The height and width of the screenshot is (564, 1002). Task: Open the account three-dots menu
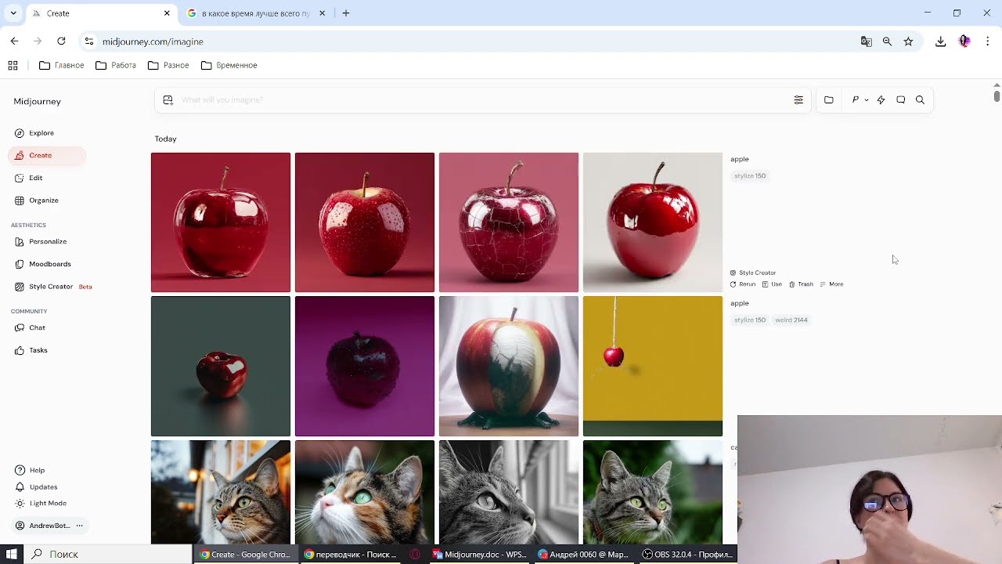(79, 526)
